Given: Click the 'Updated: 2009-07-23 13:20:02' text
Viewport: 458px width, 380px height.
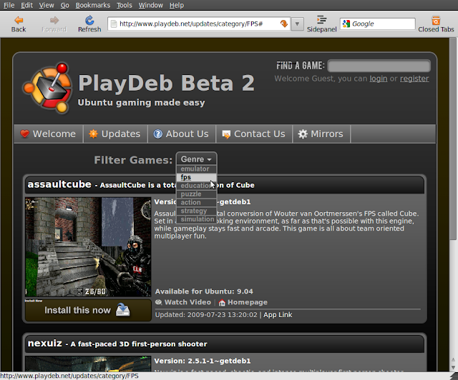Looking at the screenshot, I should pyautogui.click(x=206, y=315).
